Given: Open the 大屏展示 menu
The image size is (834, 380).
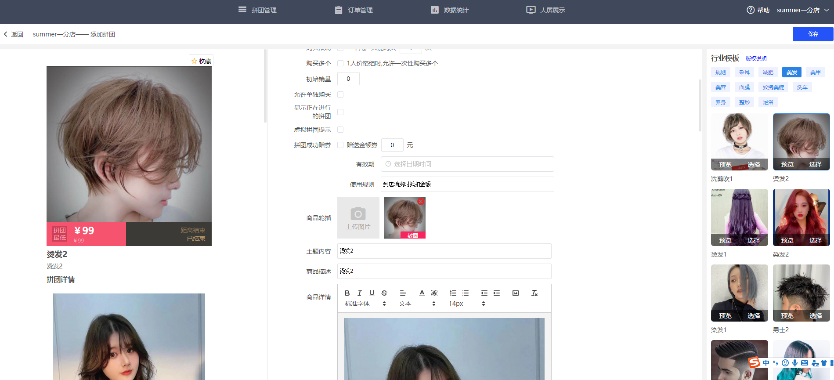Looking at the screenshot, I should coord(546,10).
